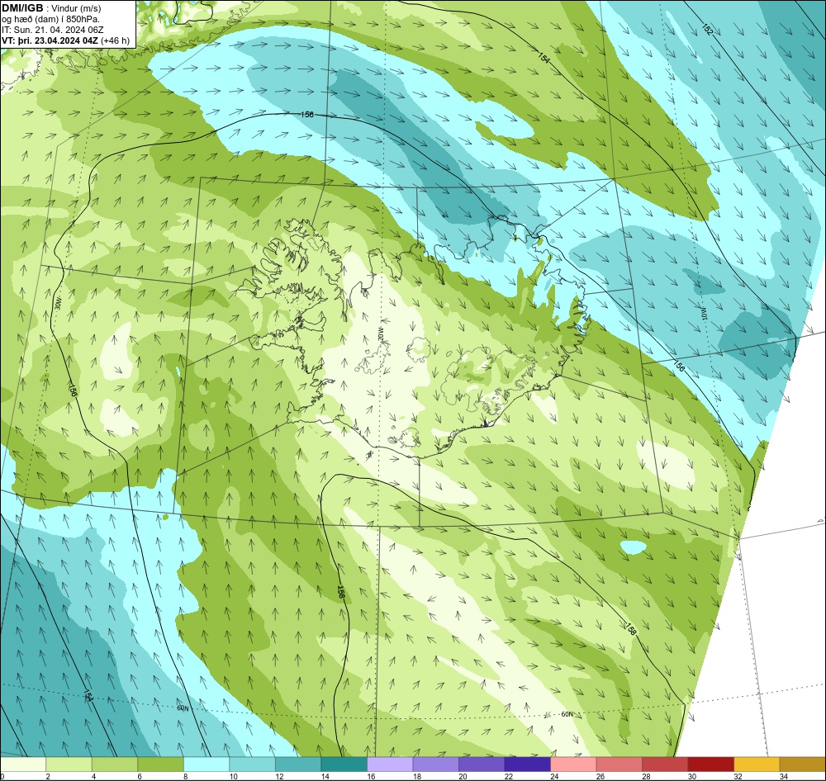The image size is (826, 781).
Task: Click the 'IT: Sun. 21. 04. 2024 06Z' line
Action: click(53, 30)
